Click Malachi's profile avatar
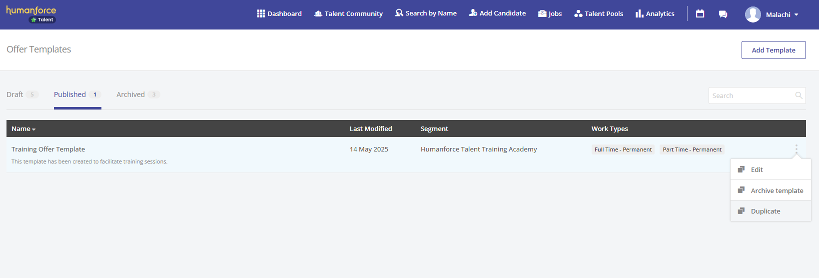The height and width of the screenshot is (278, 819). click(x=753, y=14)
